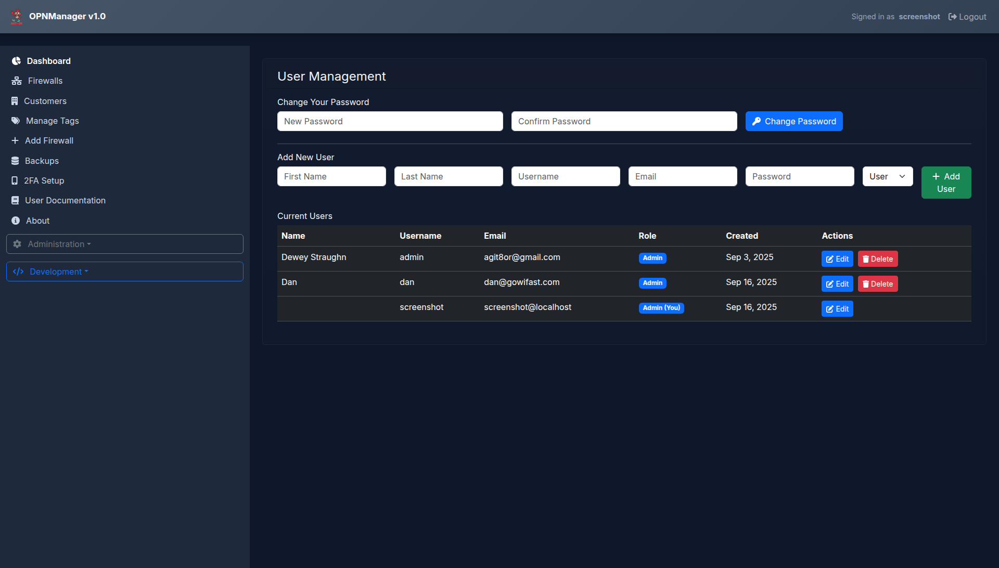
Task: Focus the Last Name field
Action: 449,176
